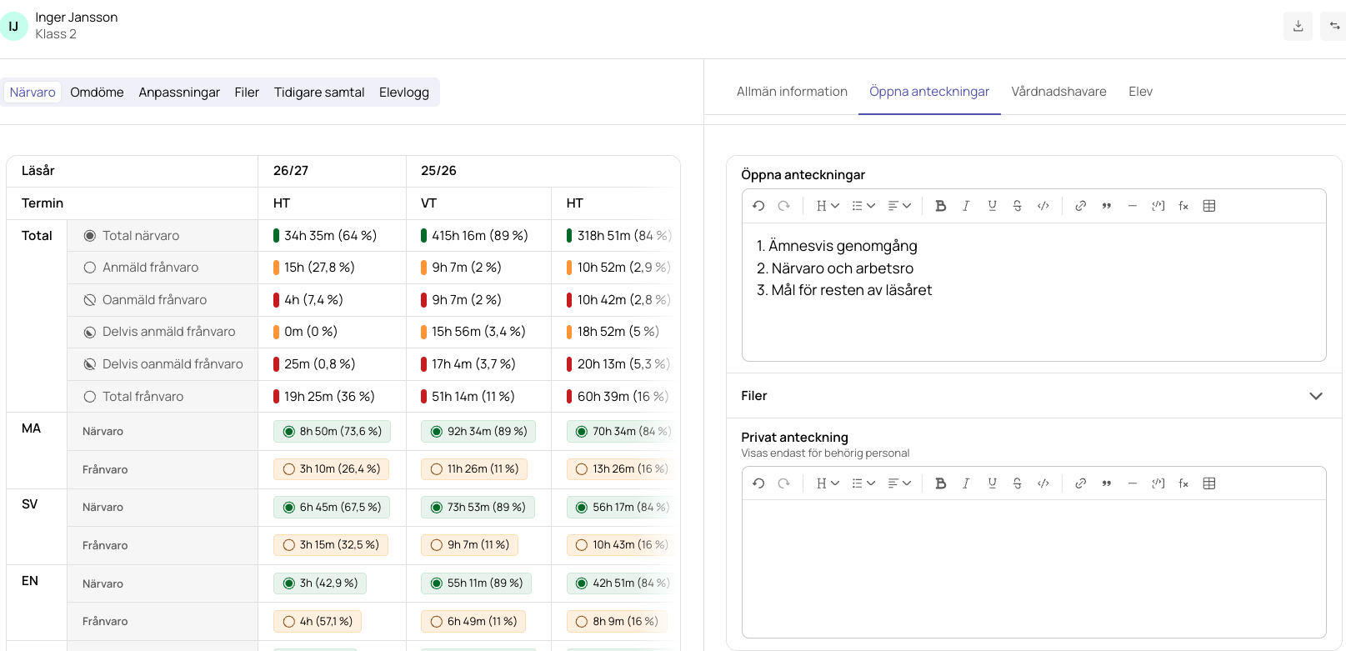This screenshot has width=1346, height=651.
Task: Select the Total frånvaro radio option
Action: click(90, 397)
